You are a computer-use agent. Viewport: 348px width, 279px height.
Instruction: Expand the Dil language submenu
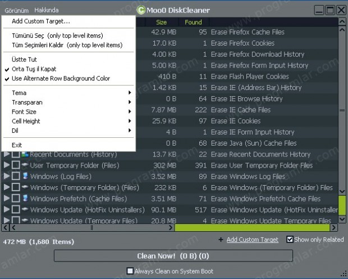coord(68,130)
